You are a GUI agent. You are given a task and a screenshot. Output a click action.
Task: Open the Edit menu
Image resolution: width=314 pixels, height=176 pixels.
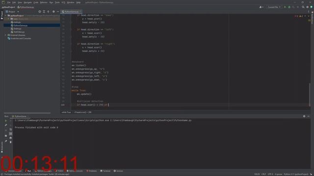tap(14, 2)
